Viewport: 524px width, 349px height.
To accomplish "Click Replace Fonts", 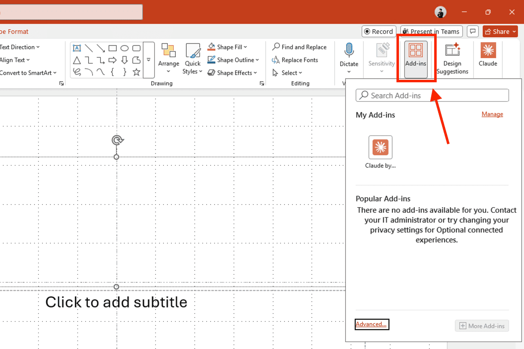I will pyautogui.click(x=295, y=60).
